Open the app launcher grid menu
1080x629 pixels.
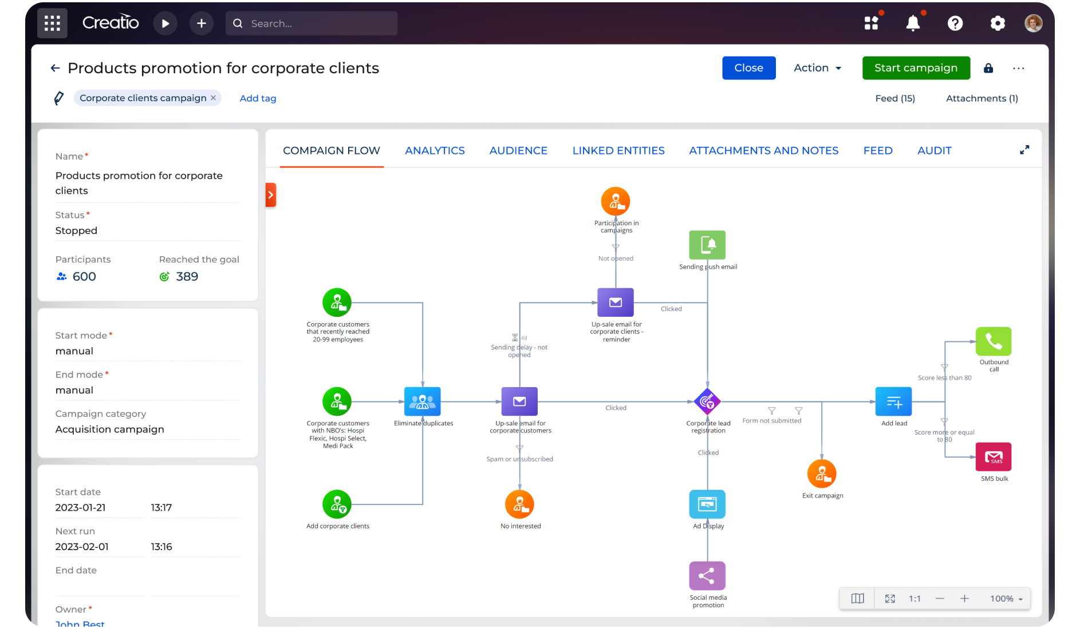[52, 23]
